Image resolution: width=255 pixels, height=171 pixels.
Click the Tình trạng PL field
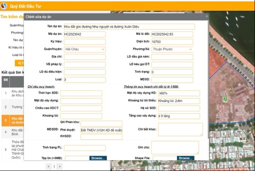coord(84,148)
